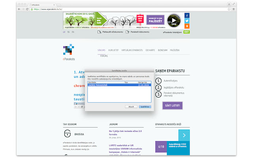Click the Tips column header
The height and width of the screenshot is (158, 253).
[131, 83]
